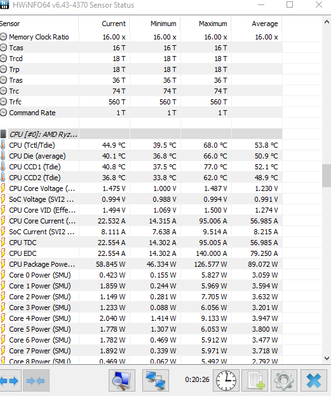Click the lightning icon beside Core 4 Power

click(3, 318)
